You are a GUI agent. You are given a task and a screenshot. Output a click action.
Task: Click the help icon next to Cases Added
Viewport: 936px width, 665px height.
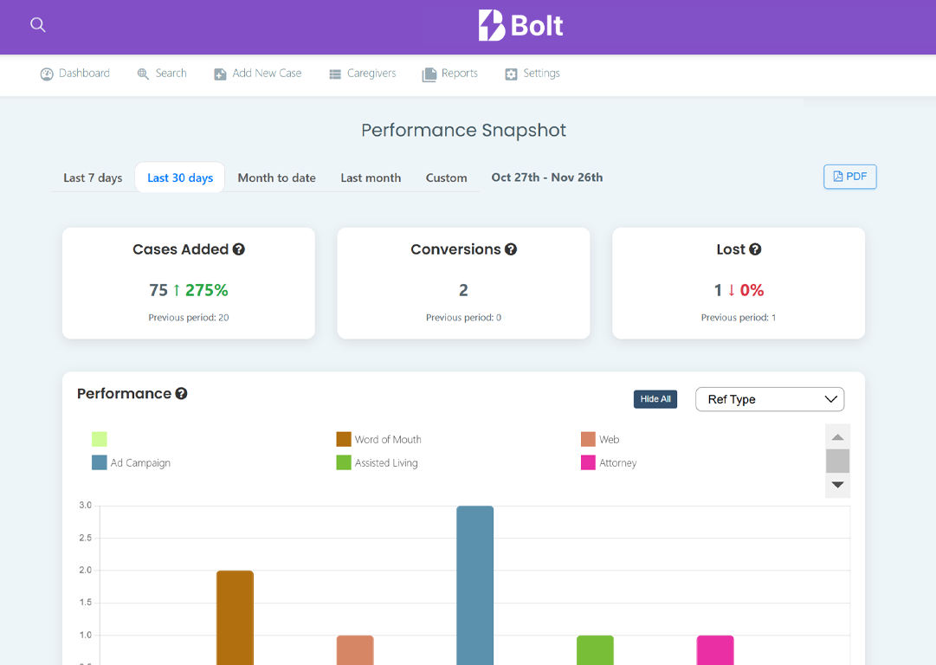click(238, 249)
